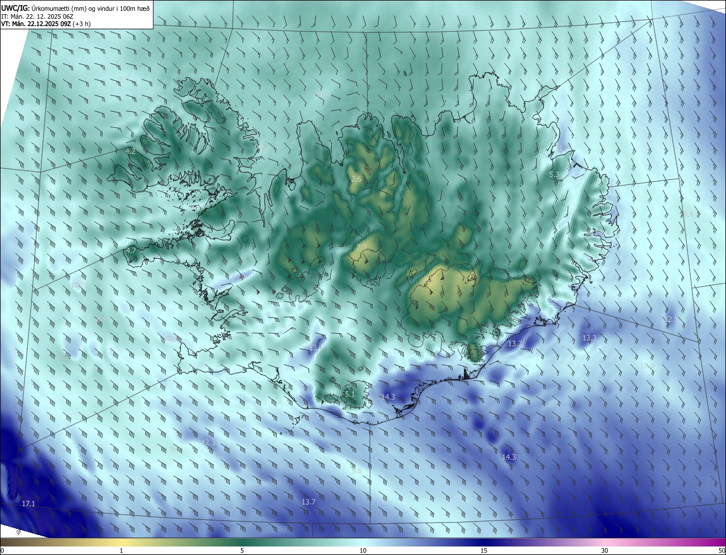
Task: Click the '30' tick on the colour scale
Action: [605, 550]
